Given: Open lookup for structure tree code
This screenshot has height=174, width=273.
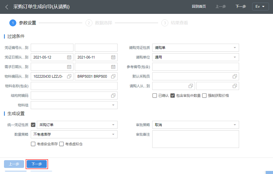Looking at the screenshot, I should click(113, 96).
